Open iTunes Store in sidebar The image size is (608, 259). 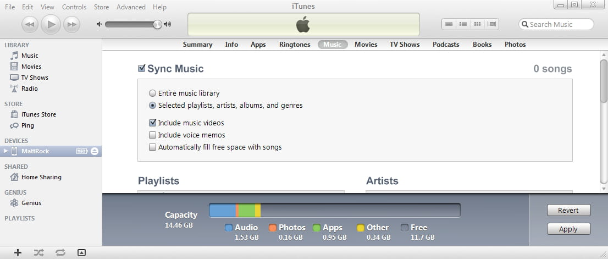[x=38, y=114]
